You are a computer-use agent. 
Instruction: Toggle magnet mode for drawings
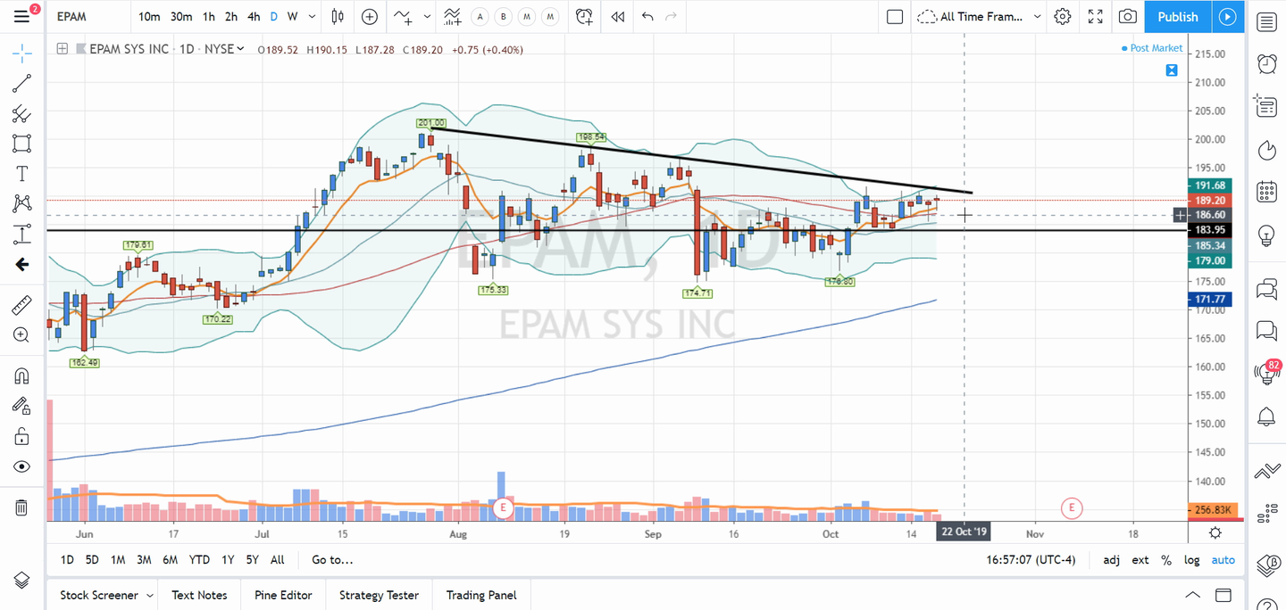pyautogui.click(x=22, y=375)
